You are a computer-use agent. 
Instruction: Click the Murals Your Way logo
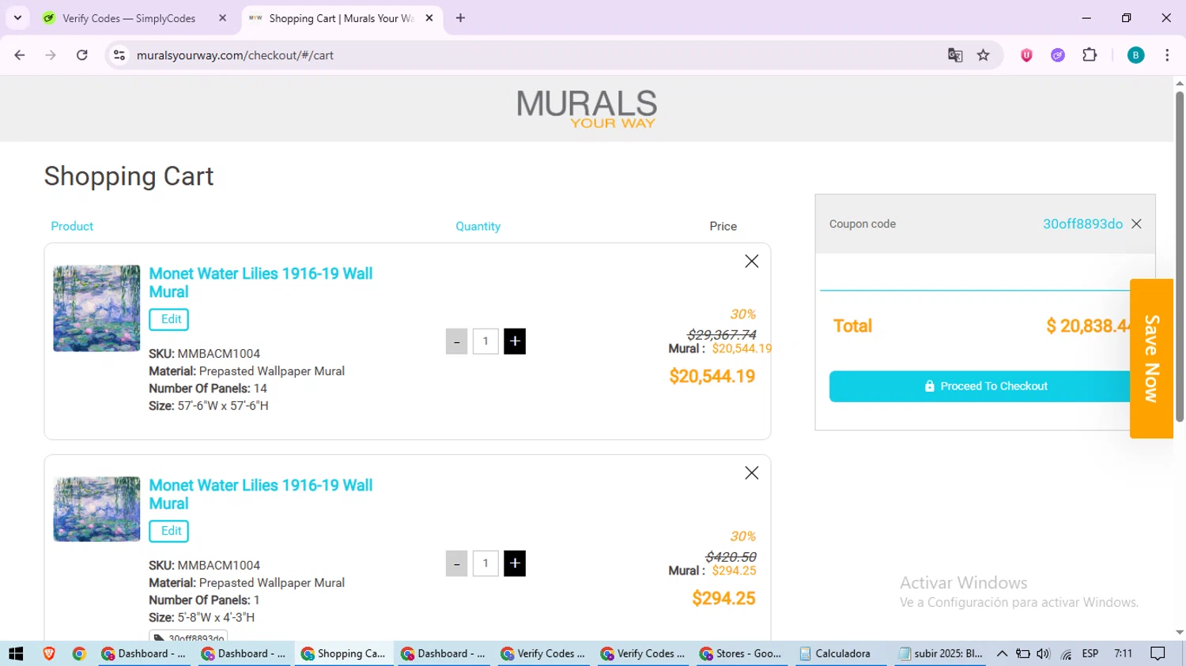coord(587,109)
